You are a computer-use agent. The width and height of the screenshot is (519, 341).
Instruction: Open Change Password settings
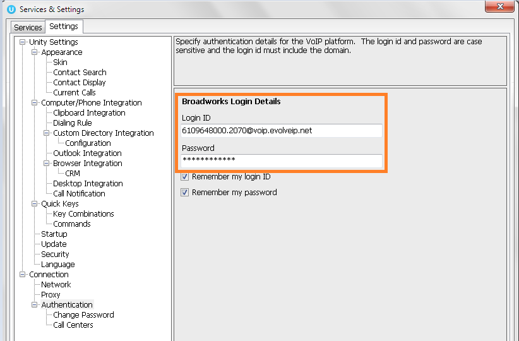click(83, 315)
